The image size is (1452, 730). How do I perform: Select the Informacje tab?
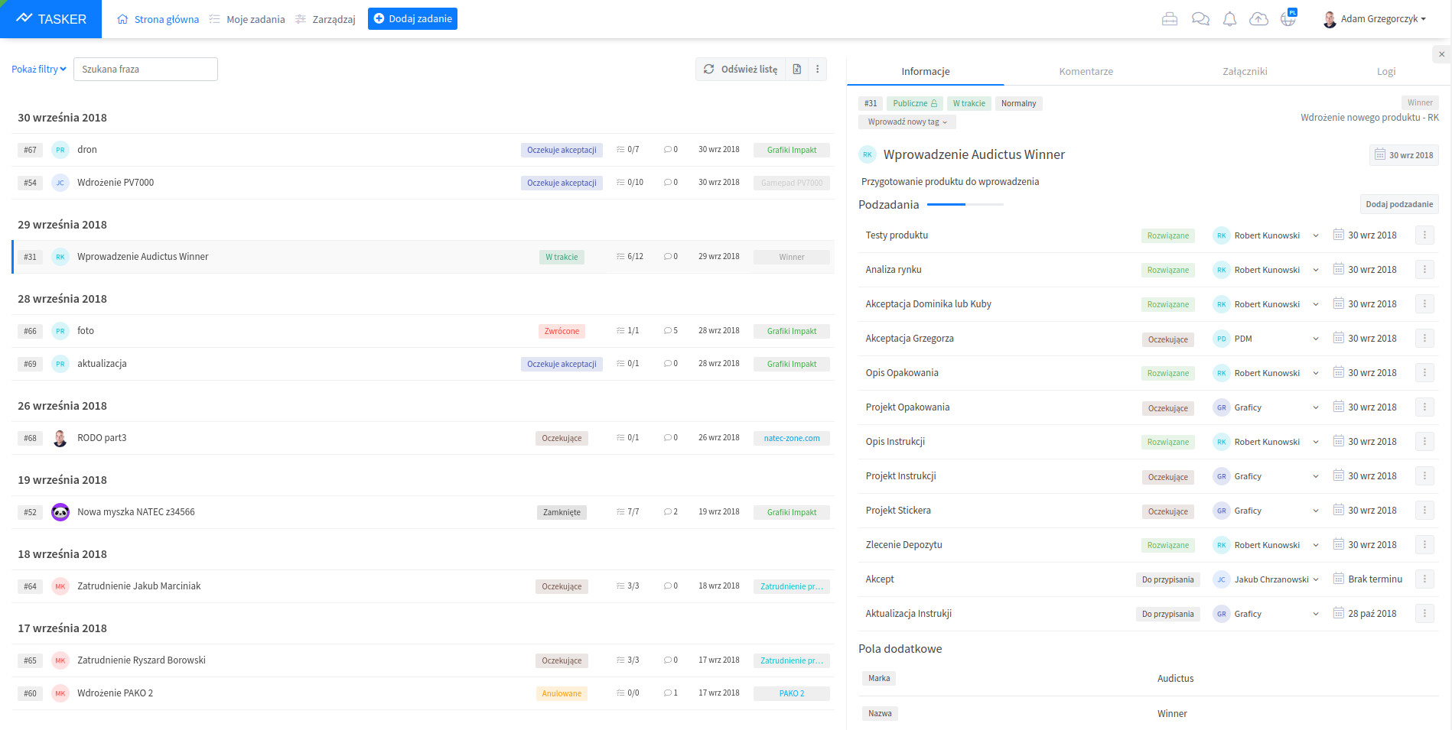pyautogui.click(x=925, y=72)
